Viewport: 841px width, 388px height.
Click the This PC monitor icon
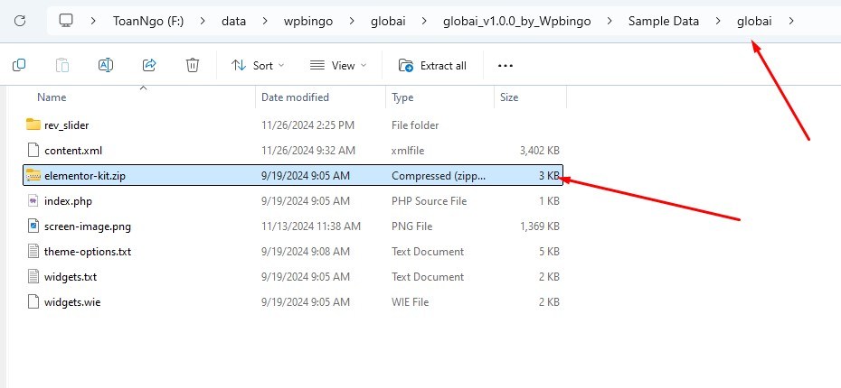tap(66, 20)
